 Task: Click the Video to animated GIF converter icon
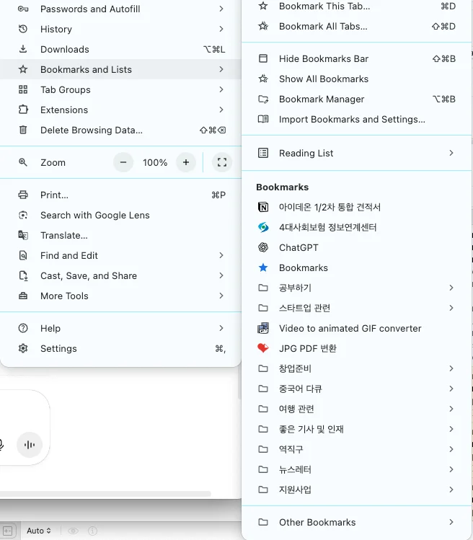(x=263, y=328)
